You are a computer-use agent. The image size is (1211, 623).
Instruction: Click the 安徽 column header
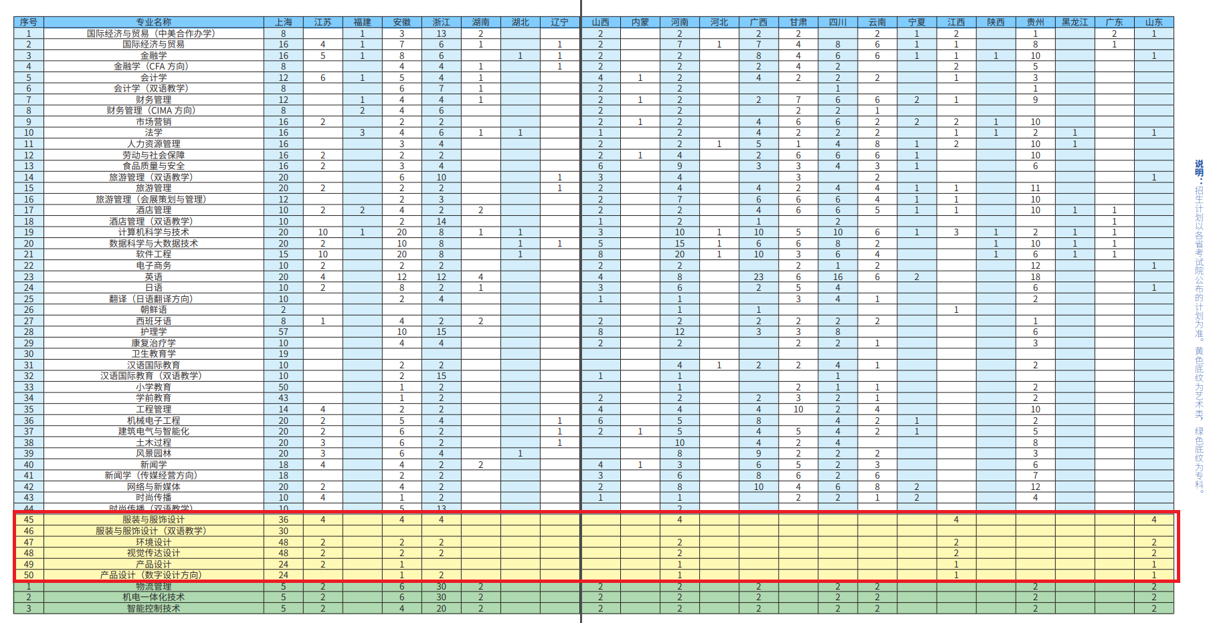click(402, 22)
